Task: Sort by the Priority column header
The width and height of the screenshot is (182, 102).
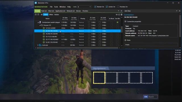Action: click(x=83, y=18)
